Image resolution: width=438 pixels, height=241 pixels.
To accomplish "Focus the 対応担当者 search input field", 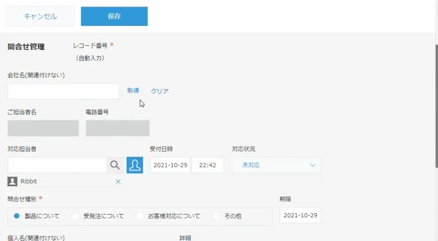I will (x=57, y=165).
